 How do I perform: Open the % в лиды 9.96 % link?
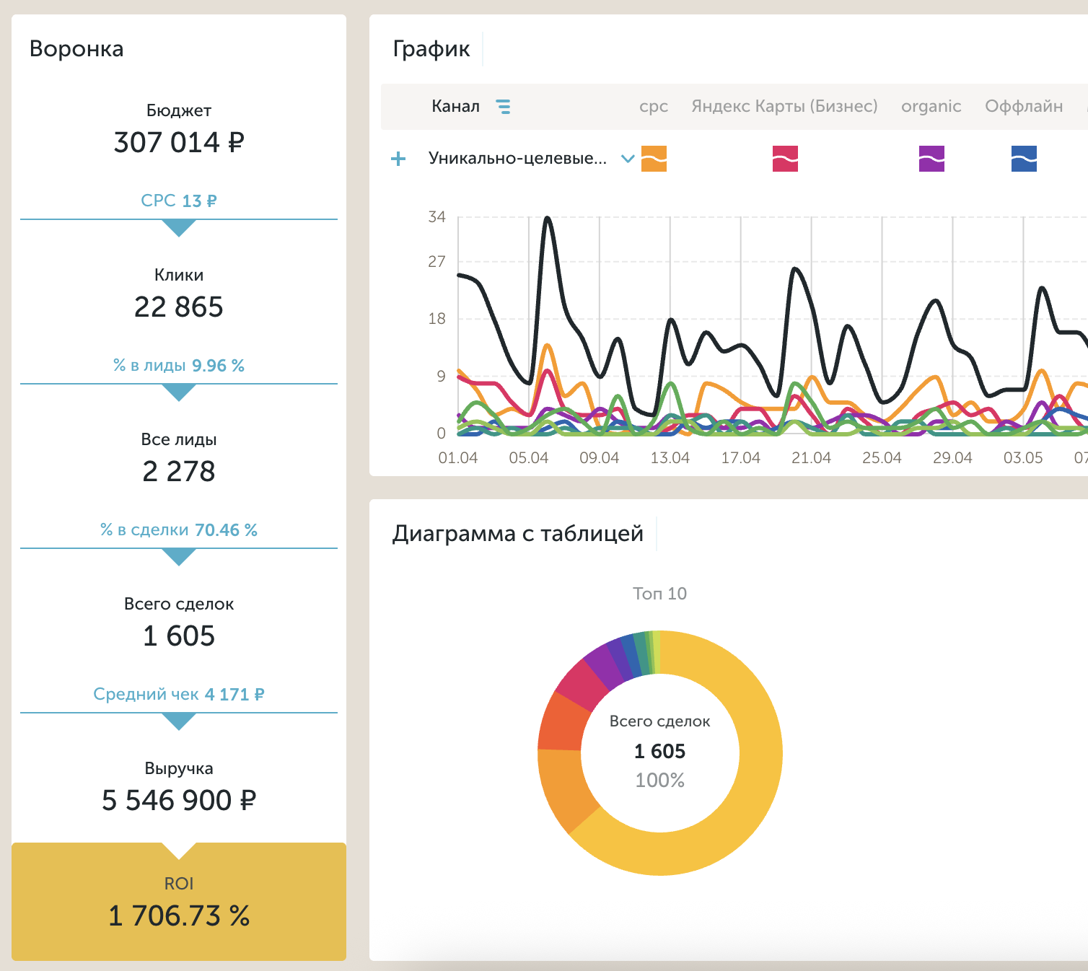click(x=179, y=366)
